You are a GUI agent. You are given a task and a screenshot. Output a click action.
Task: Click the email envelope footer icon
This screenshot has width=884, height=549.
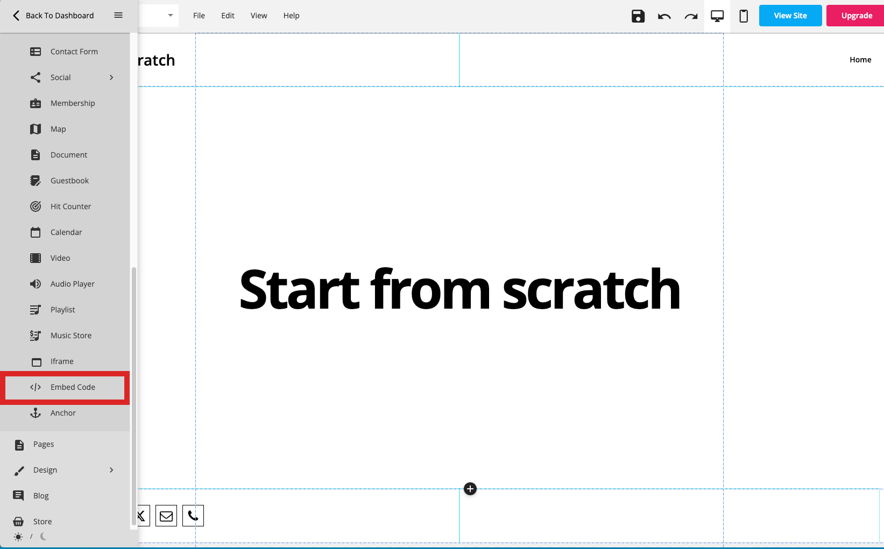[x=166, y=516]
